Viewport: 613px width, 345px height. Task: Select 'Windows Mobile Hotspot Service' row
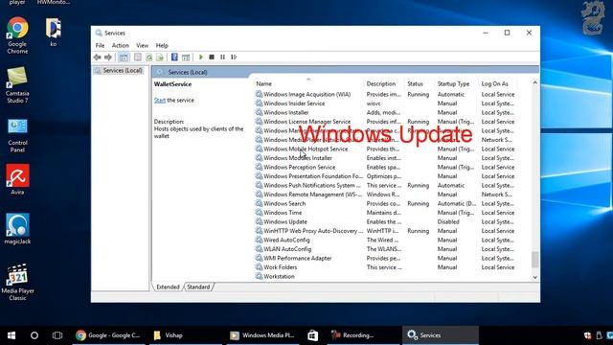click(385, 149)
